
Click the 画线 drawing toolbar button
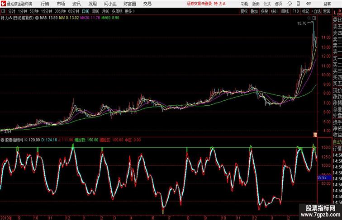click(x=285, y=11)
